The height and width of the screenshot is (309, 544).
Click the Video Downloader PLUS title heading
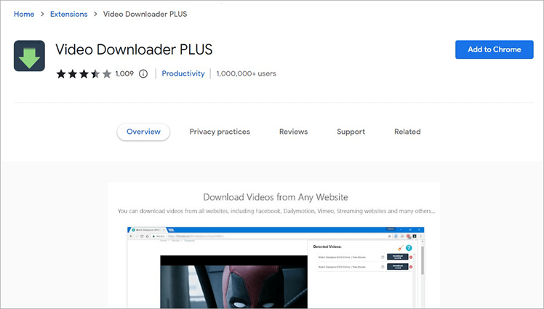[134, 49]
